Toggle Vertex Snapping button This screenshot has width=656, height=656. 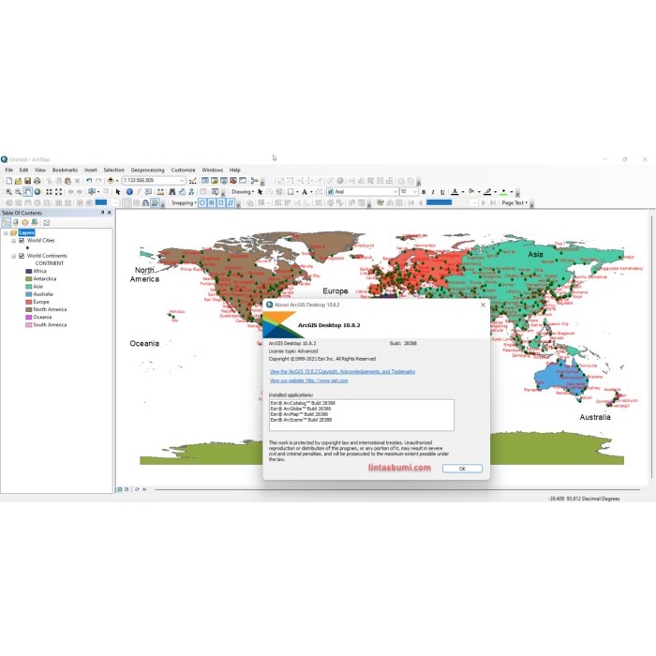coord(221,203)
